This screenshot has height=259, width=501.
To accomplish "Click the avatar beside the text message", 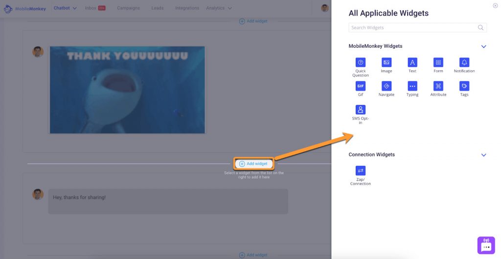I will (38, 194).
